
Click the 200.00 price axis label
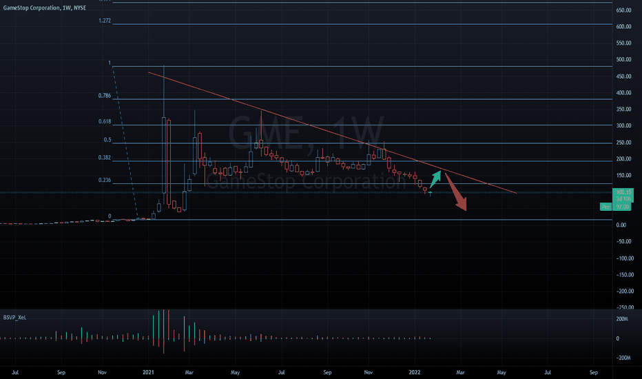pos(623,159)
